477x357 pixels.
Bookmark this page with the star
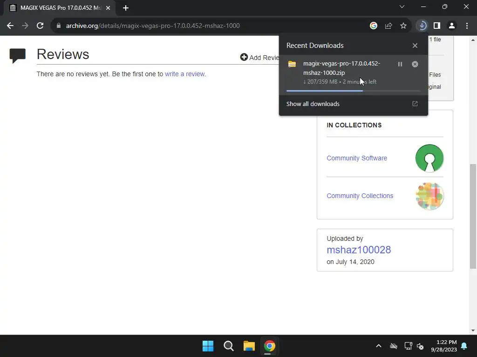point(403,26)
